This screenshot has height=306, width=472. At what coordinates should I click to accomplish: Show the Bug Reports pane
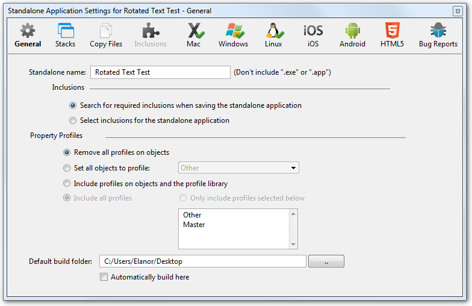tap(438, 35)
